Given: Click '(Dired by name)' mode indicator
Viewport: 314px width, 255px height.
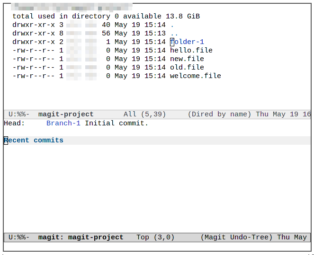Looking at the screenshot, I should click(219, 114).
